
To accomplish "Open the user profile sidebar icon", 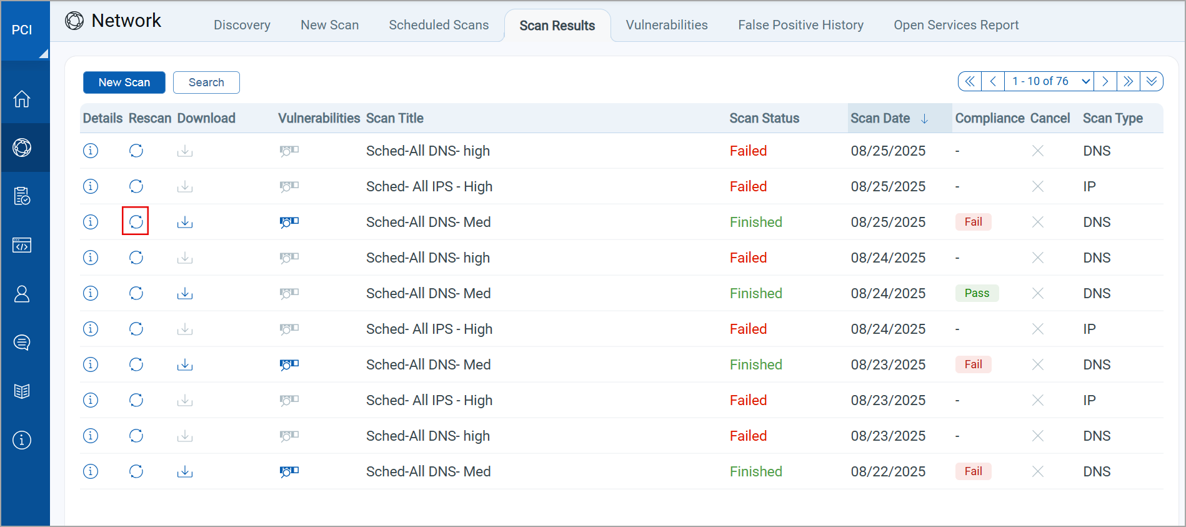I will pos(22,294).
